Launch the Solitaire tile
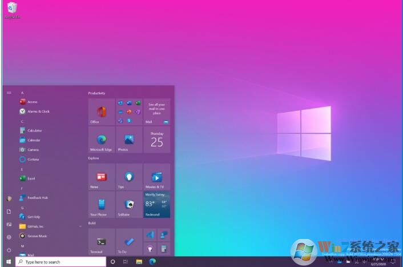The height and width of the screenshot is (267, 403). tap(129, 205)
